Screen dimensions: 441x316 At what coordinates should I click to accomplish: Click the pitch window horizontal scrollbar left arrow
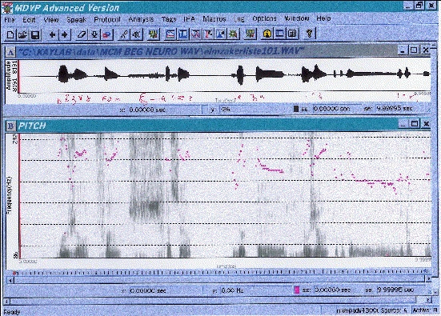click(x=10, y=280)
